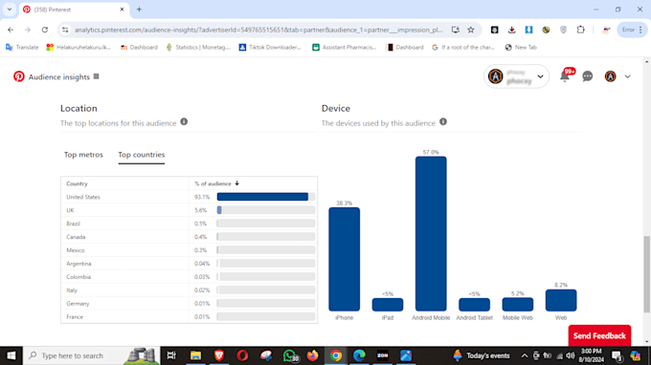Open the Translate bookmark
The image size is (651, 365).
pos(22,47)
